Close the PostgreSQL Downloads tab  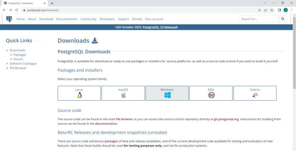[x=45, y=3]
